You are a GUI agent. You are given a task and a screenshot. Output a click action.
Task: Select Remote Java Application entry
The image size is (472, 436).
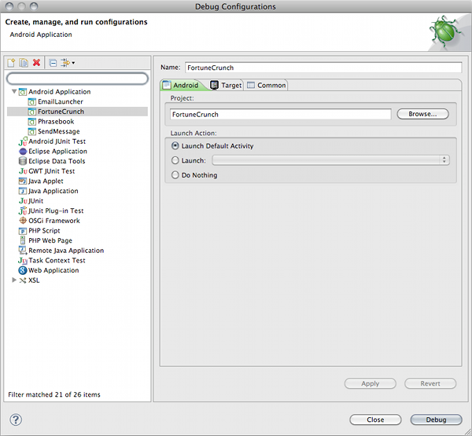[x=66, y=251]
